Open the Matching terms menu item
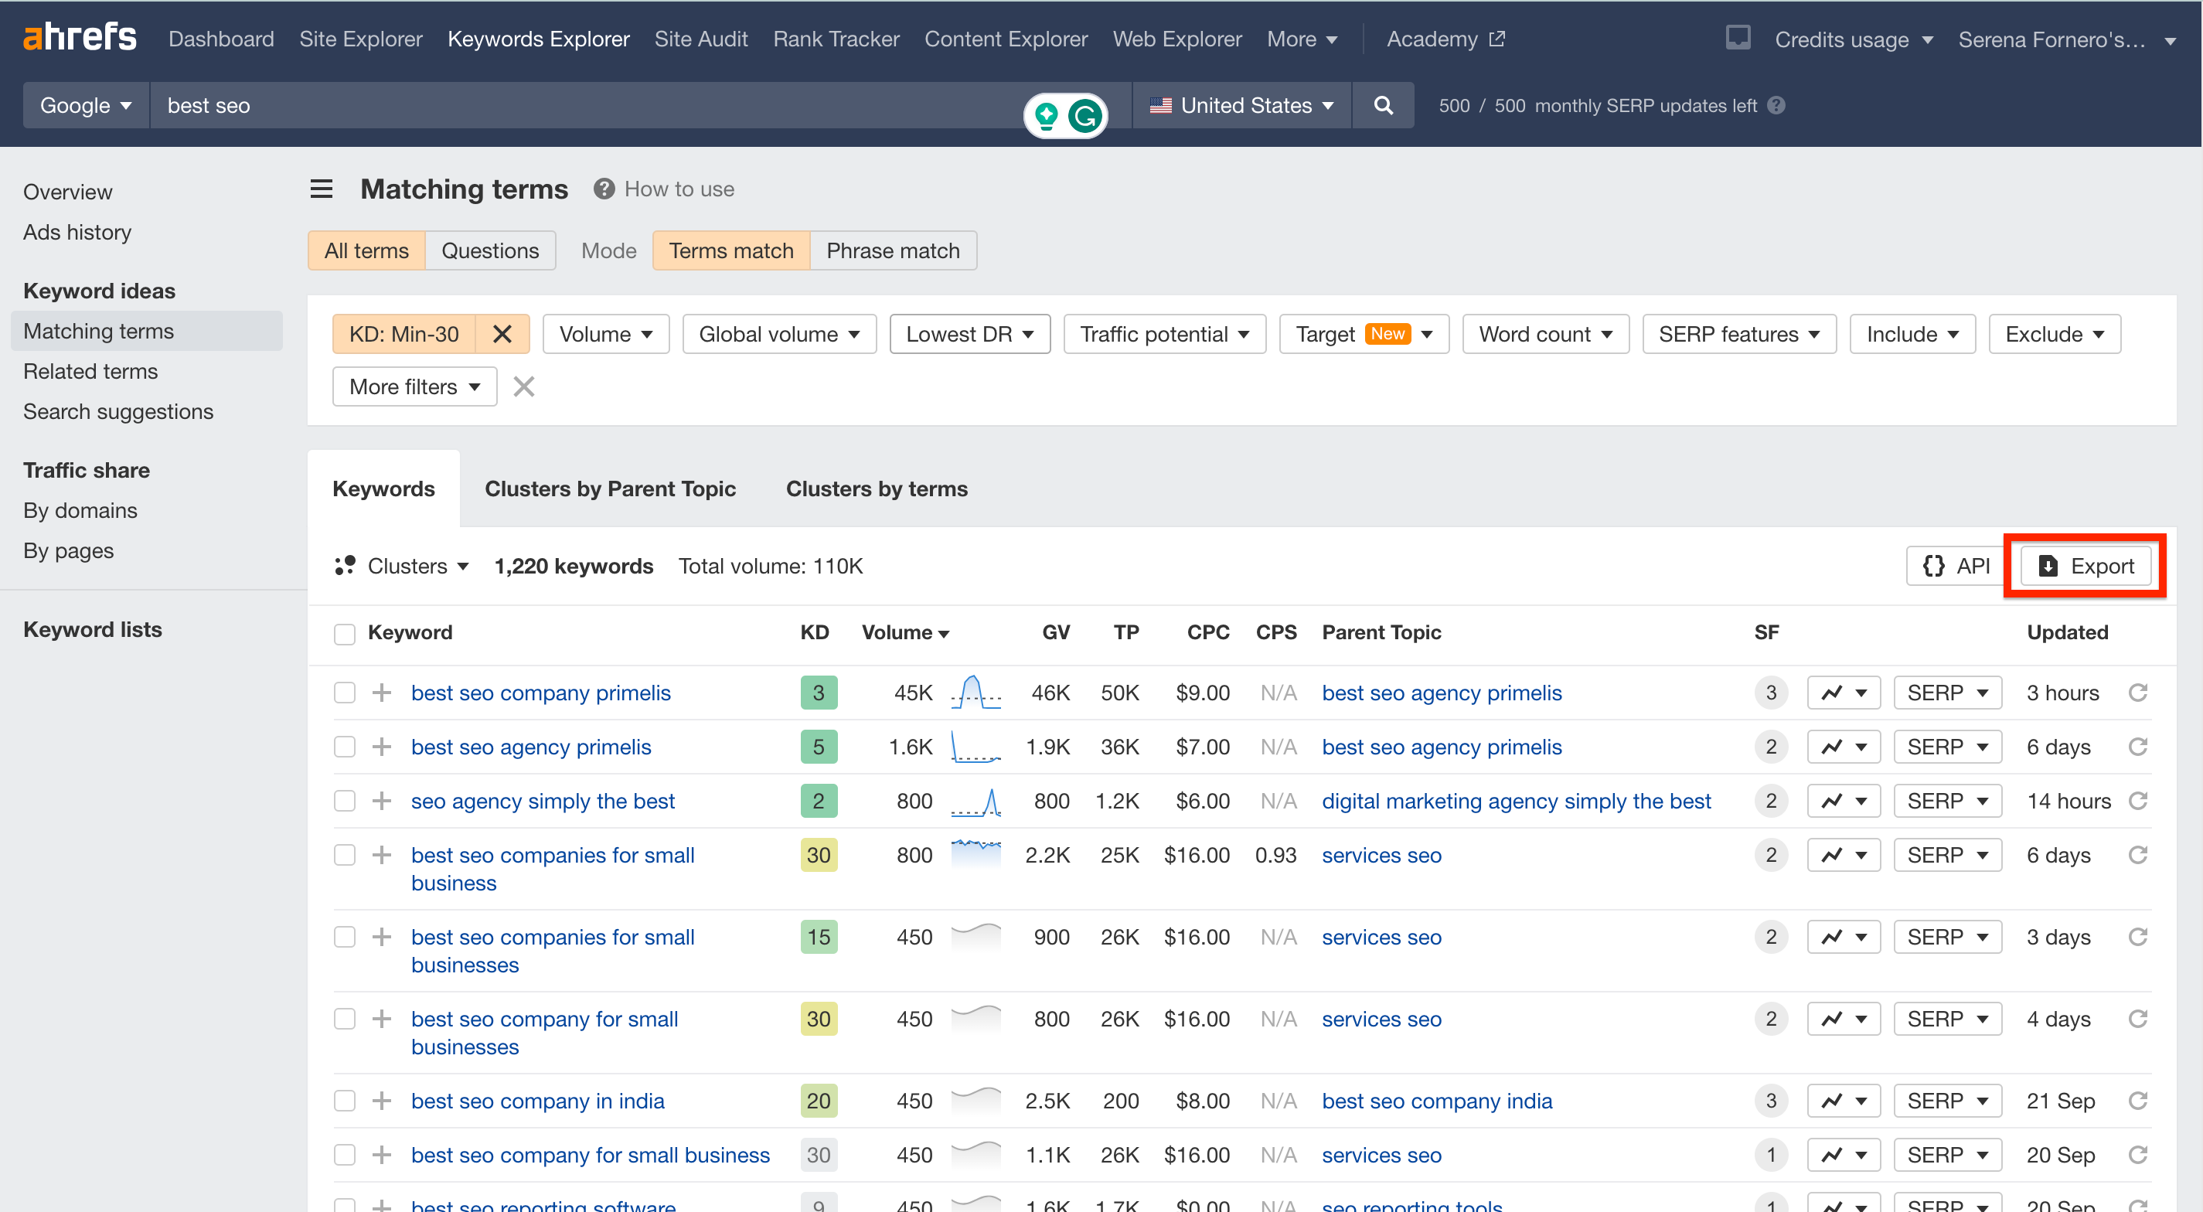Viewport: 2203px width, 1212px height. click(x=98, y=330)
